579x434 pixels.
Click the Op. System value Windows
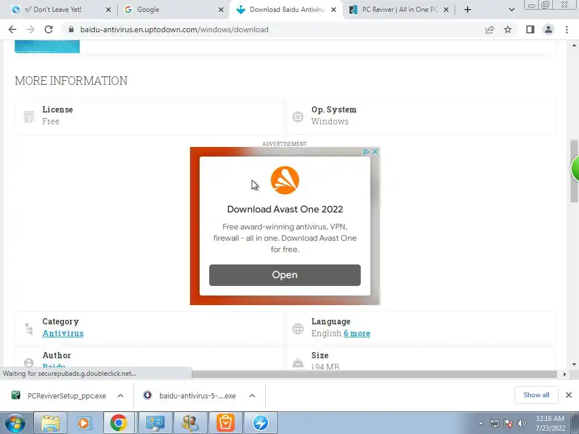point(330,121)
